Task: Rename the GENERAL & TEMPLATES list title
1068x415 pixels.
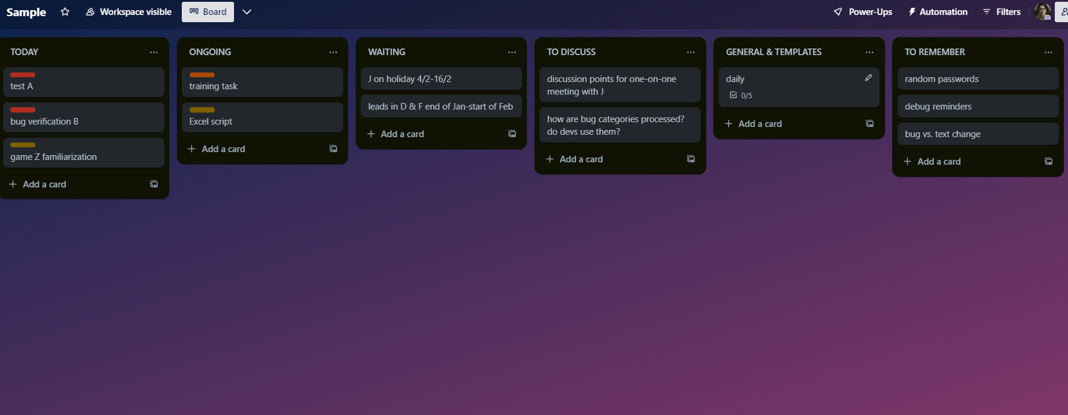Action: 773,52
